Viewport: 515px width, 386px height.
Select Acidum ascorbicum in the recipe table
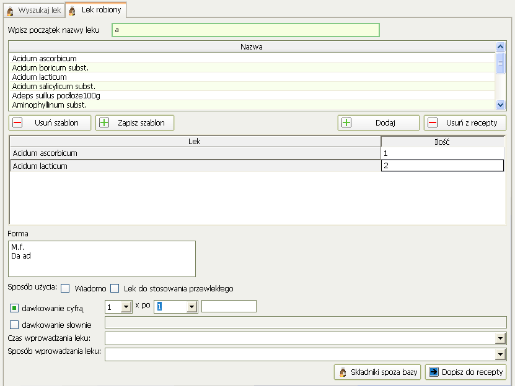coord(195,153)
